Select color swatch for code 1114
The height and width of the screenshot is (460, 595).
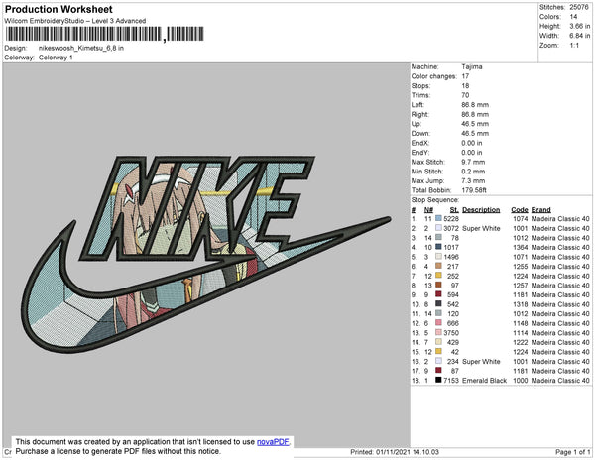point(438,332)
